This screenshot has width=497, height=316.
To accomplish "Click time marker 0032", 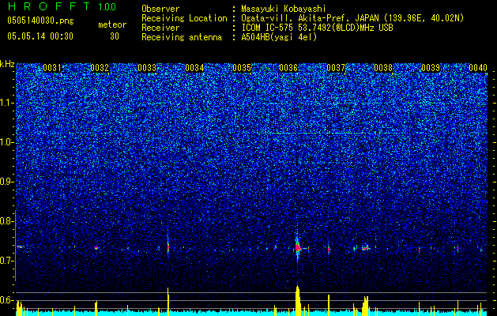I will 100,68.
